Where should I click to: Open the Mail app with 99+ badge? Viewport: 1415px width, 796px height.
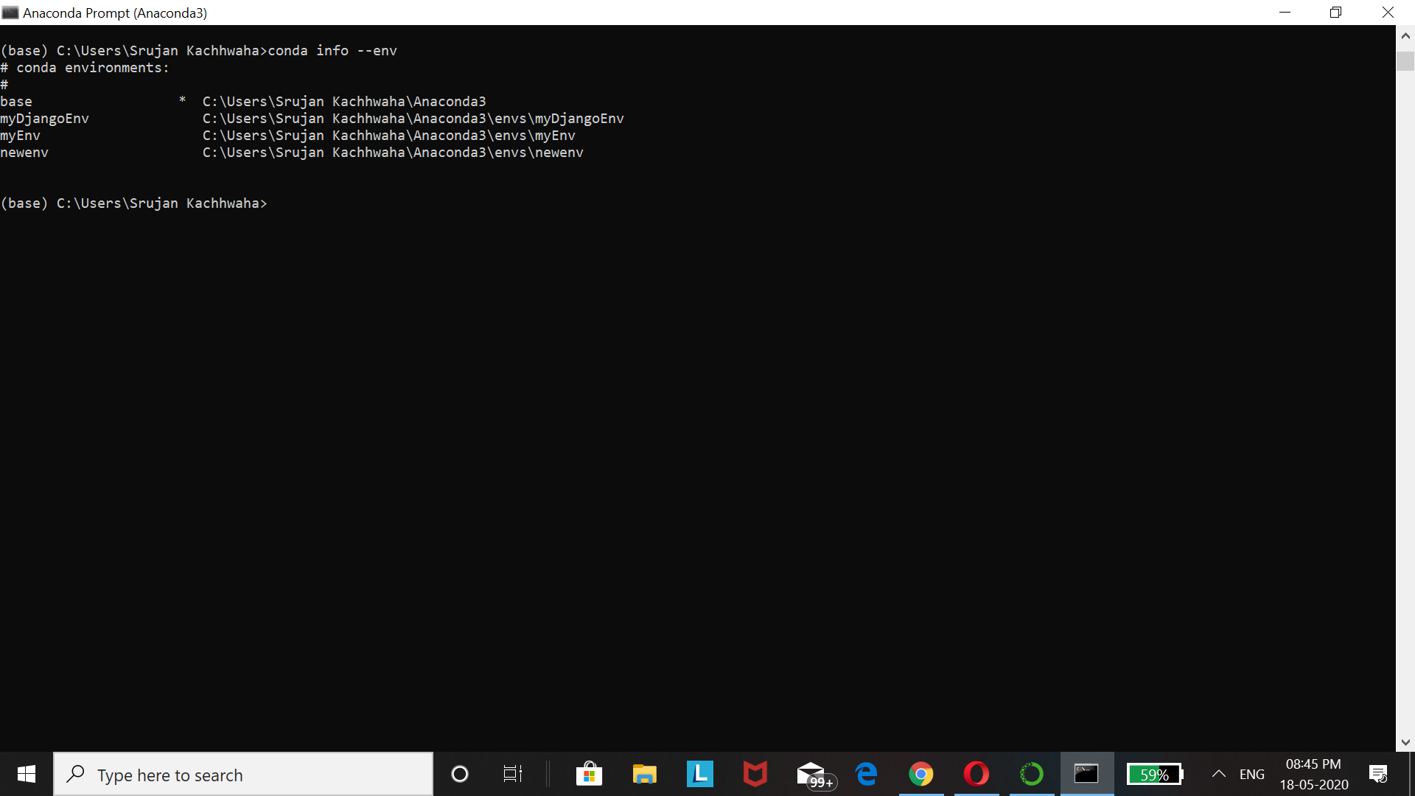(811, 774)
